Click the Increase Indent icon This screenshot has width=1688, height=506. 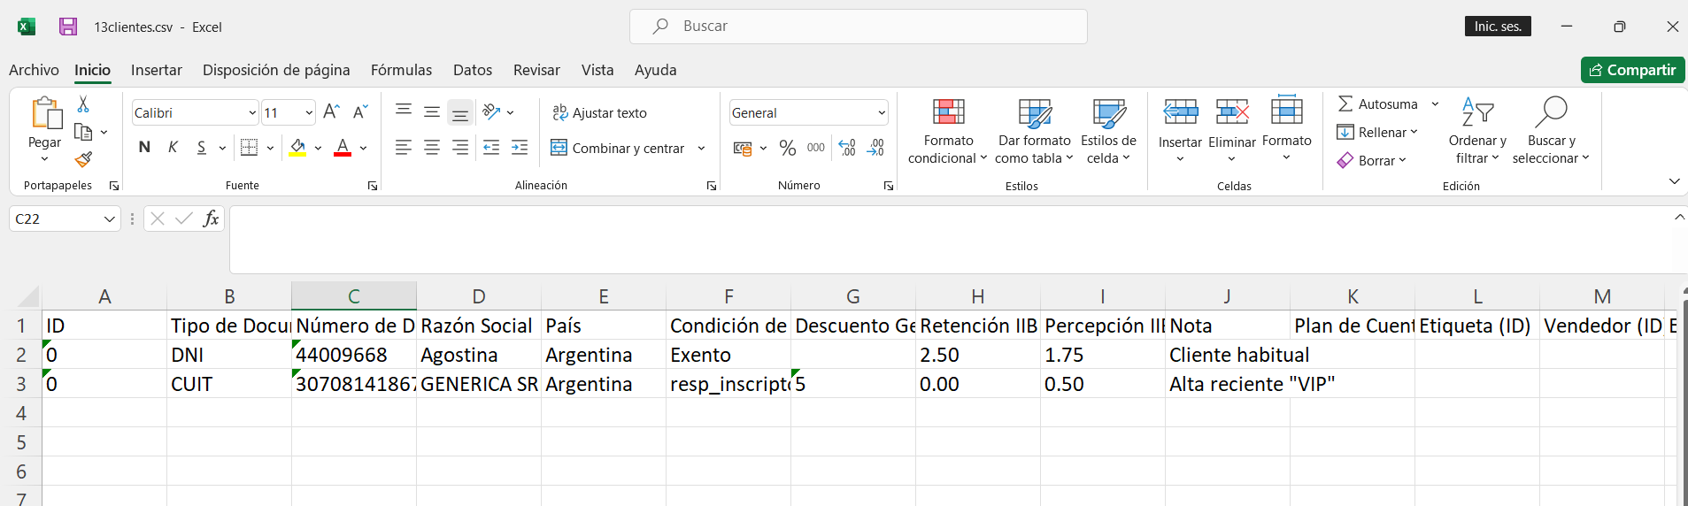[520, 148]
